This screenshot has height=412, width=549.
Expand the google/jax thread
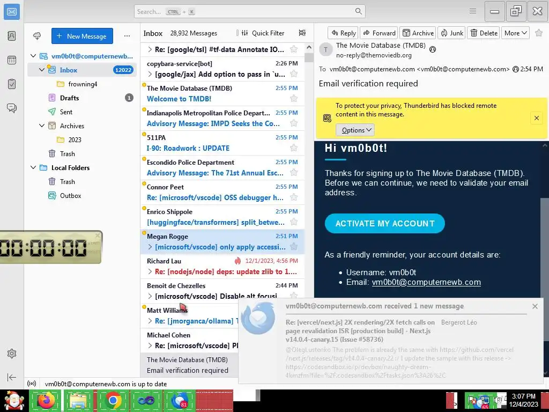click(x=150, y=74)
